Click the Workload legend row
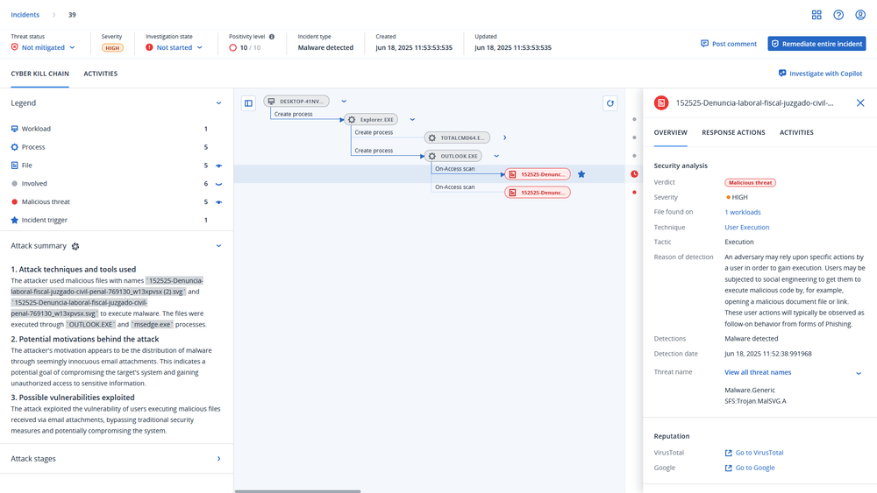The width and height of the screenshot is (877, 493). click(117, 129)
